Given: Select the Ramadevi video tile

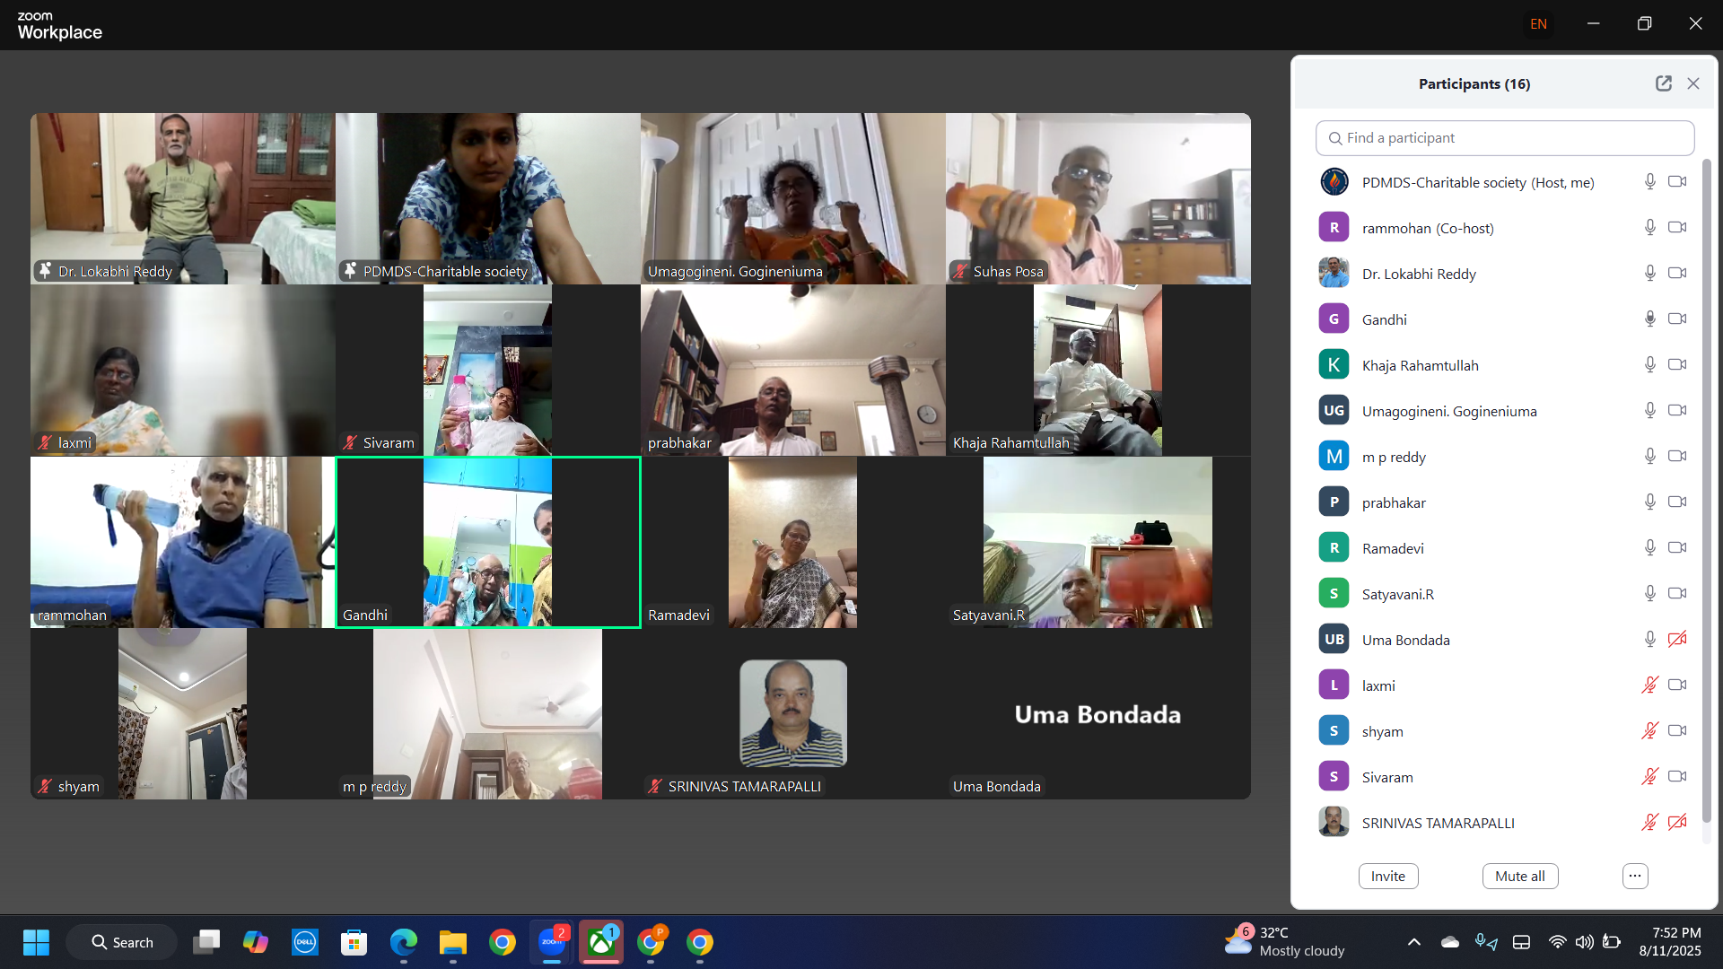Looking at the screenshot, I should coord(793,543).
